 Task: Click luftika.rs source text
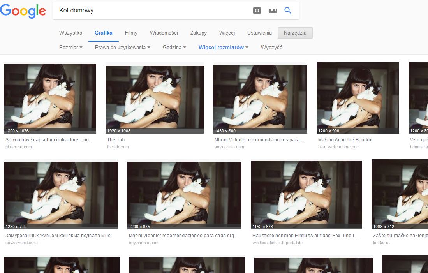(381, 243)
